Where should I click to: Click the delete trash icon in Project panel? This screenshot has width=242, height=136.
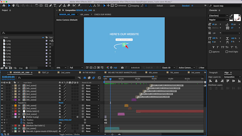pos(27,68)
